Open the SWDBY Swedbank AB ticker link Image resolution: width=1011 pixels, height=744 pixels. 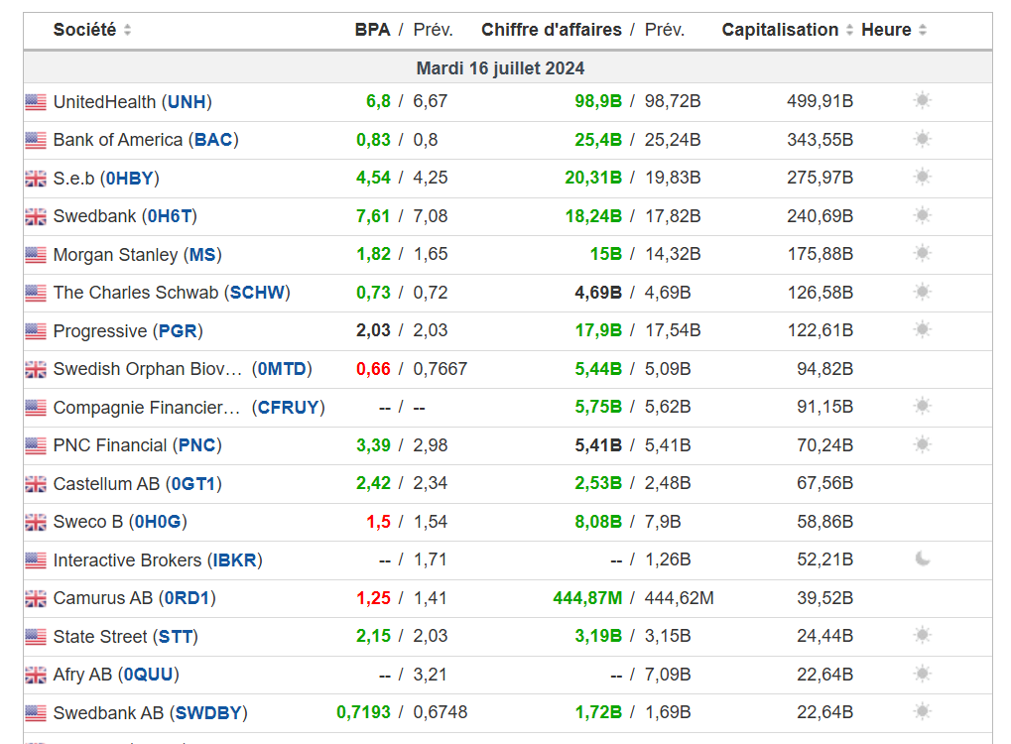[x=207, y=713]
